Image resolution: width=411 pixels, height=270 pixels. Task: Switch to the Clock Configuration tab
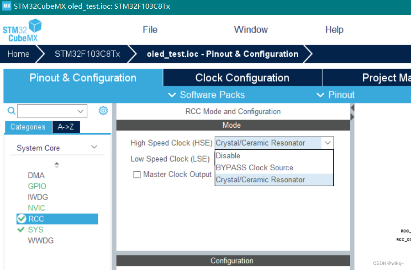[242, 77]
